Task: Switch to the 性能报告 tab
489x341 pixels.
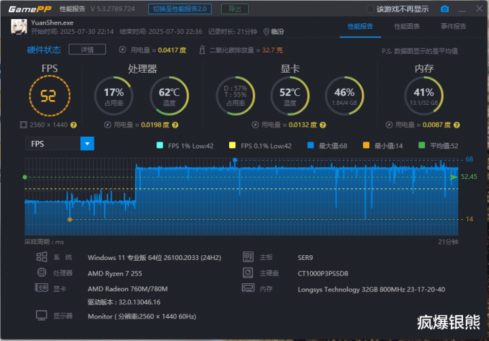Action: click(x=360, y=27)
